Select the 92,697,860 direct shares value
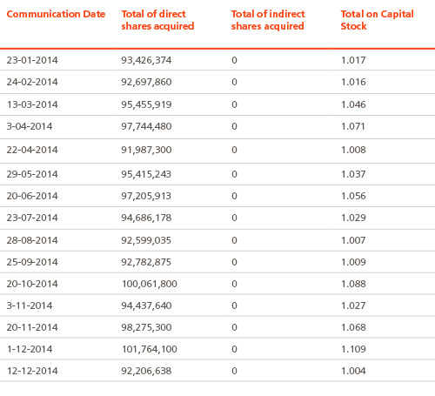 (146, 82)
